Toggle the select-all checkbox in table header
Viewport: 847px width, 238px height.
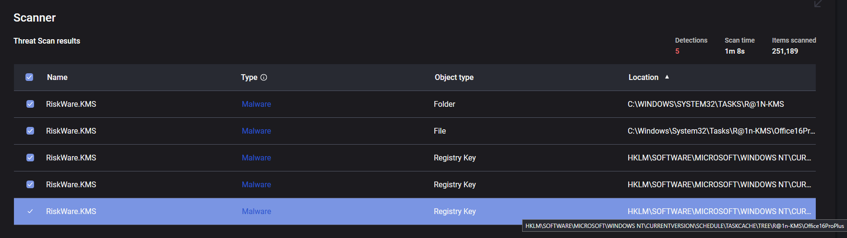pyautogui.click(x=29, y=77)
